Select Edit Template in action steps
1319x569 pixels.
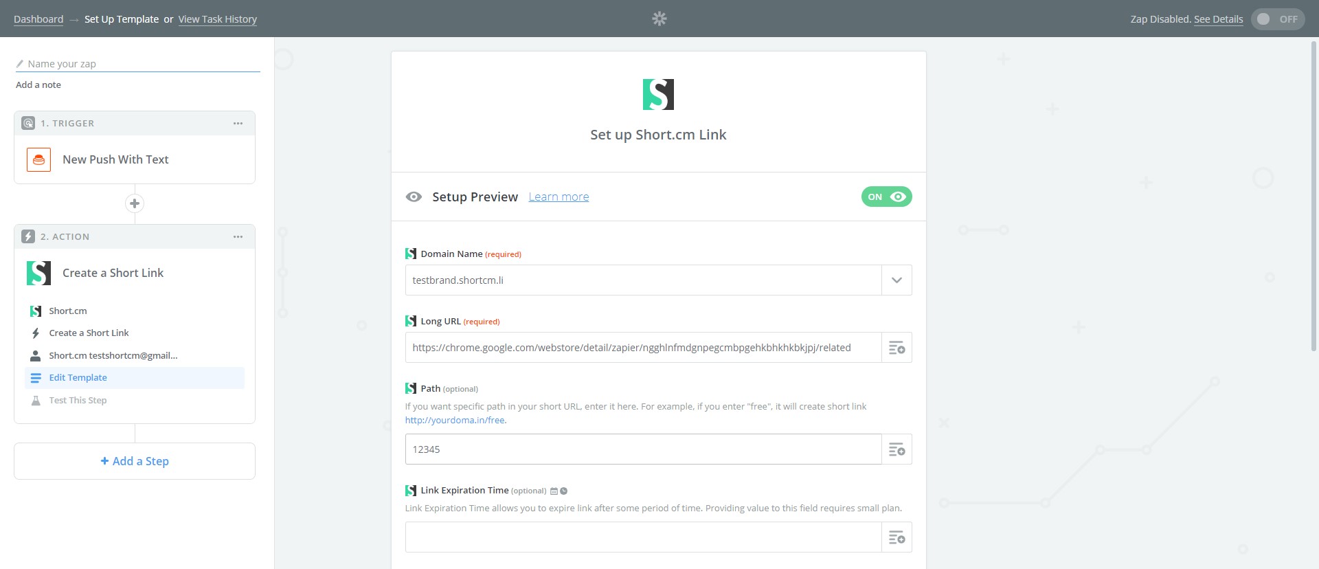tap(78, 378)
